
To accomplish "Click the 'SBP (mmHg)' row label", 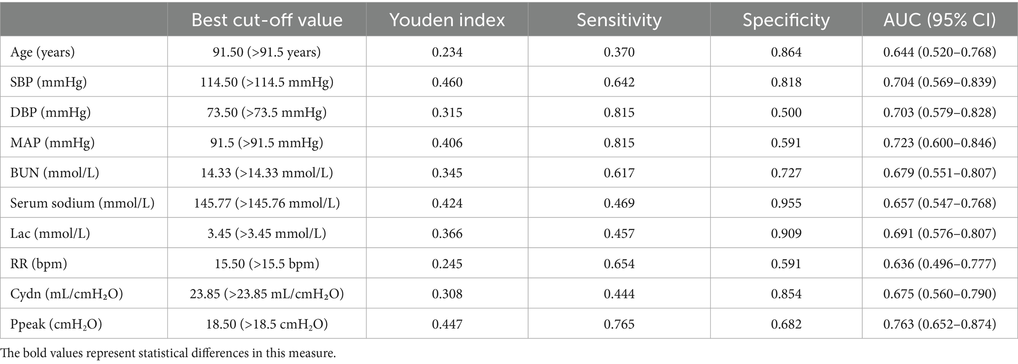I will (48, 82).
